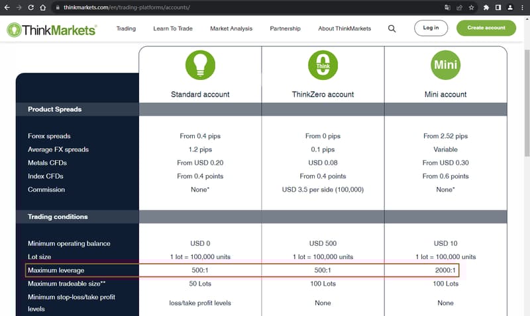Image resolution: width=530 pixels, height=316 pixels.
Task: Open the Learn To Trade menu
Action: pyautogui.click(x=173, y=28)
